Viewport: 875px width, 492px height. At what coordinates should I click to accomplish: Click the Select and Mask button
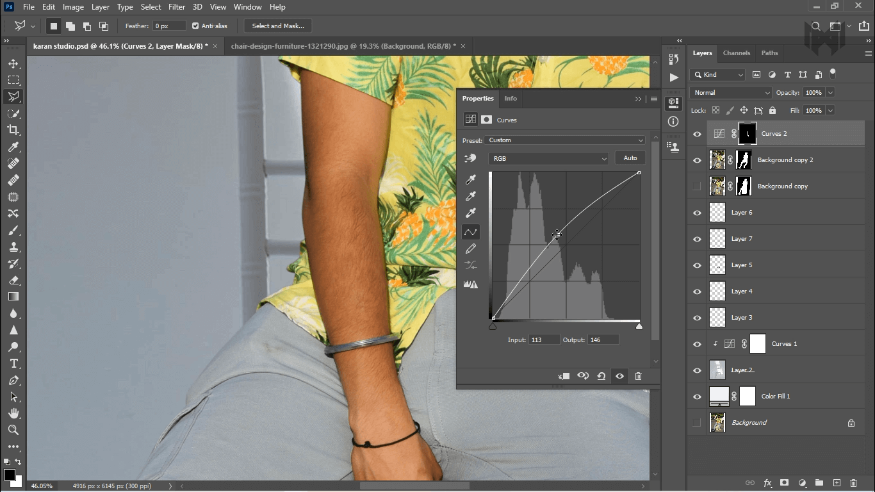click(278, 26)
